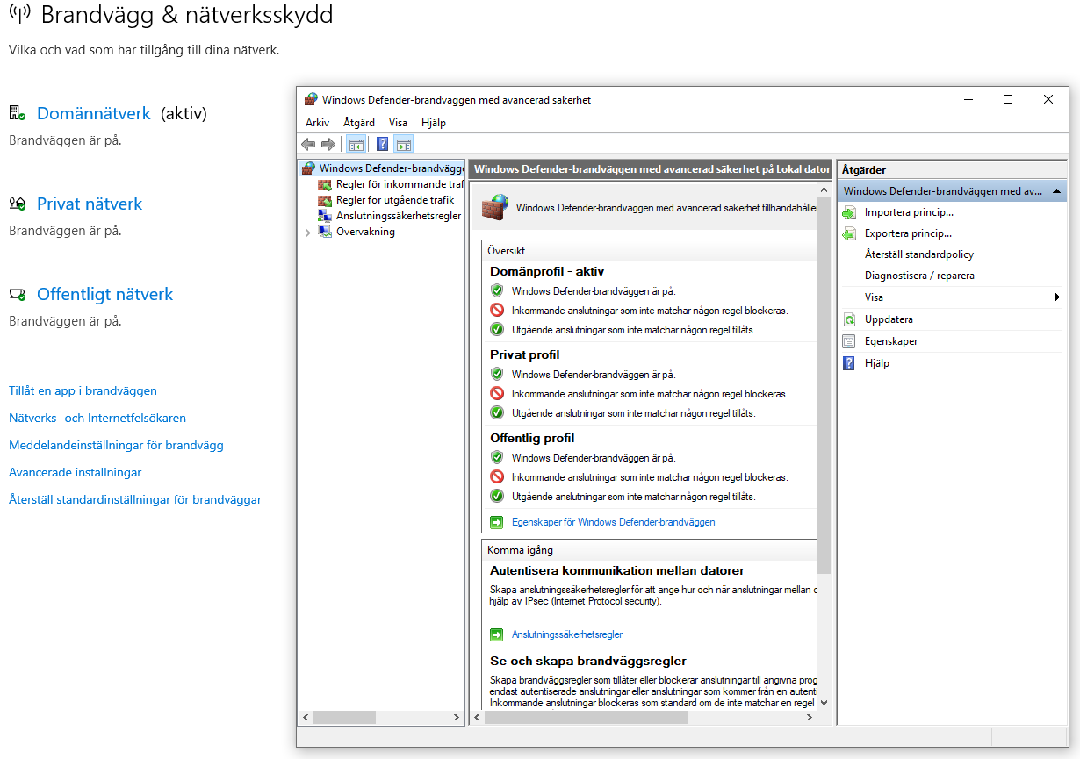
Task: Click the Egenskaper properties icon
Action: tap(849, 341)
